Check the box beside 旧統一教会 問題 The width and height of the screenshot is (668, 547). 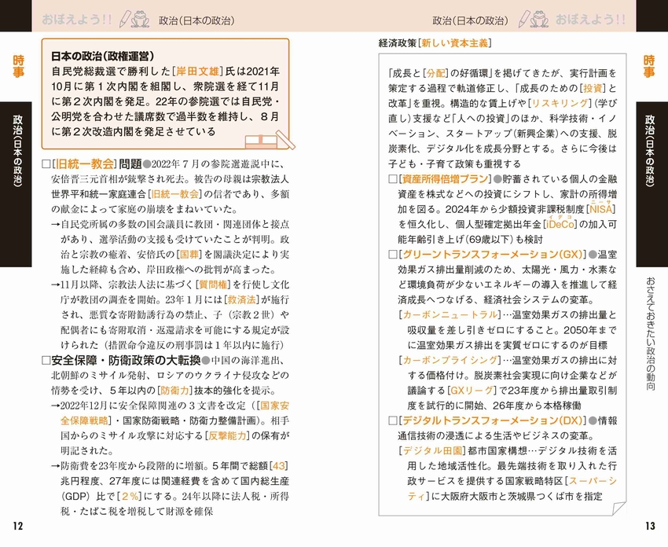[46, 164]
